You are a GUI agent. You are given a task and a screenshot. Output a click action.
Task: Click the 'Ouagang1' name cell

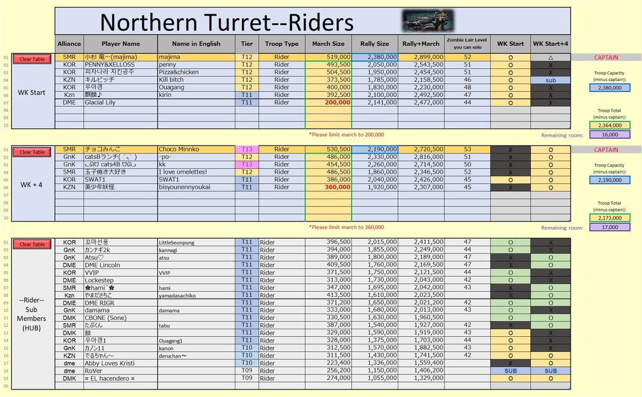click(x=196, y=341)
